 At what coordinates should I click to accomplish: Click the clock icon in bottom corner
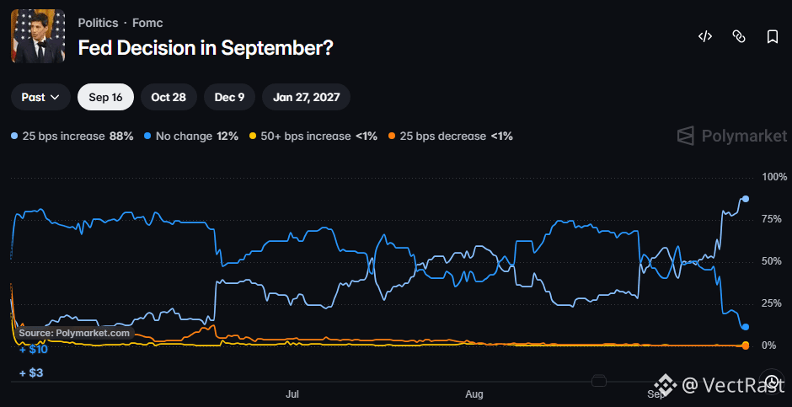pyautogui.click(x=772, y=381)
